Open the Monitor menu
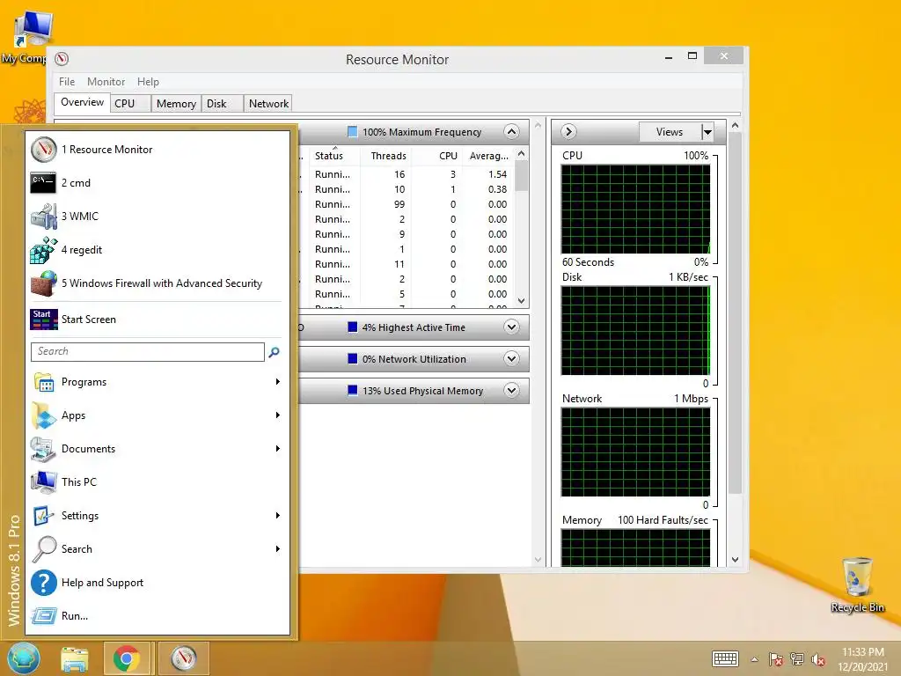 pos(106,82)
